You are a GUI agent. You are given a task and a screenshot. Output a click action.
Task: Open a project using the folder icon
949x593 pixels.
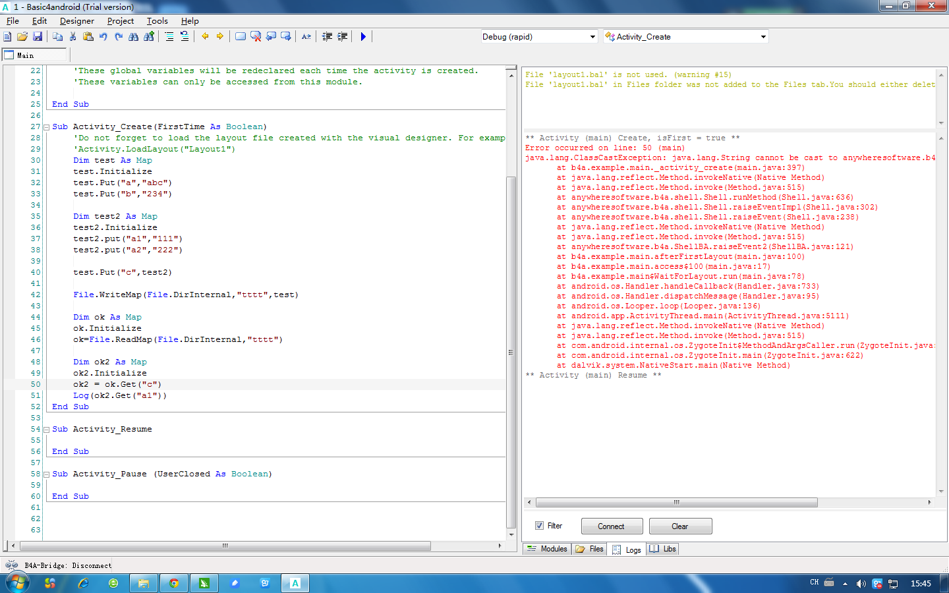[22, 37]
